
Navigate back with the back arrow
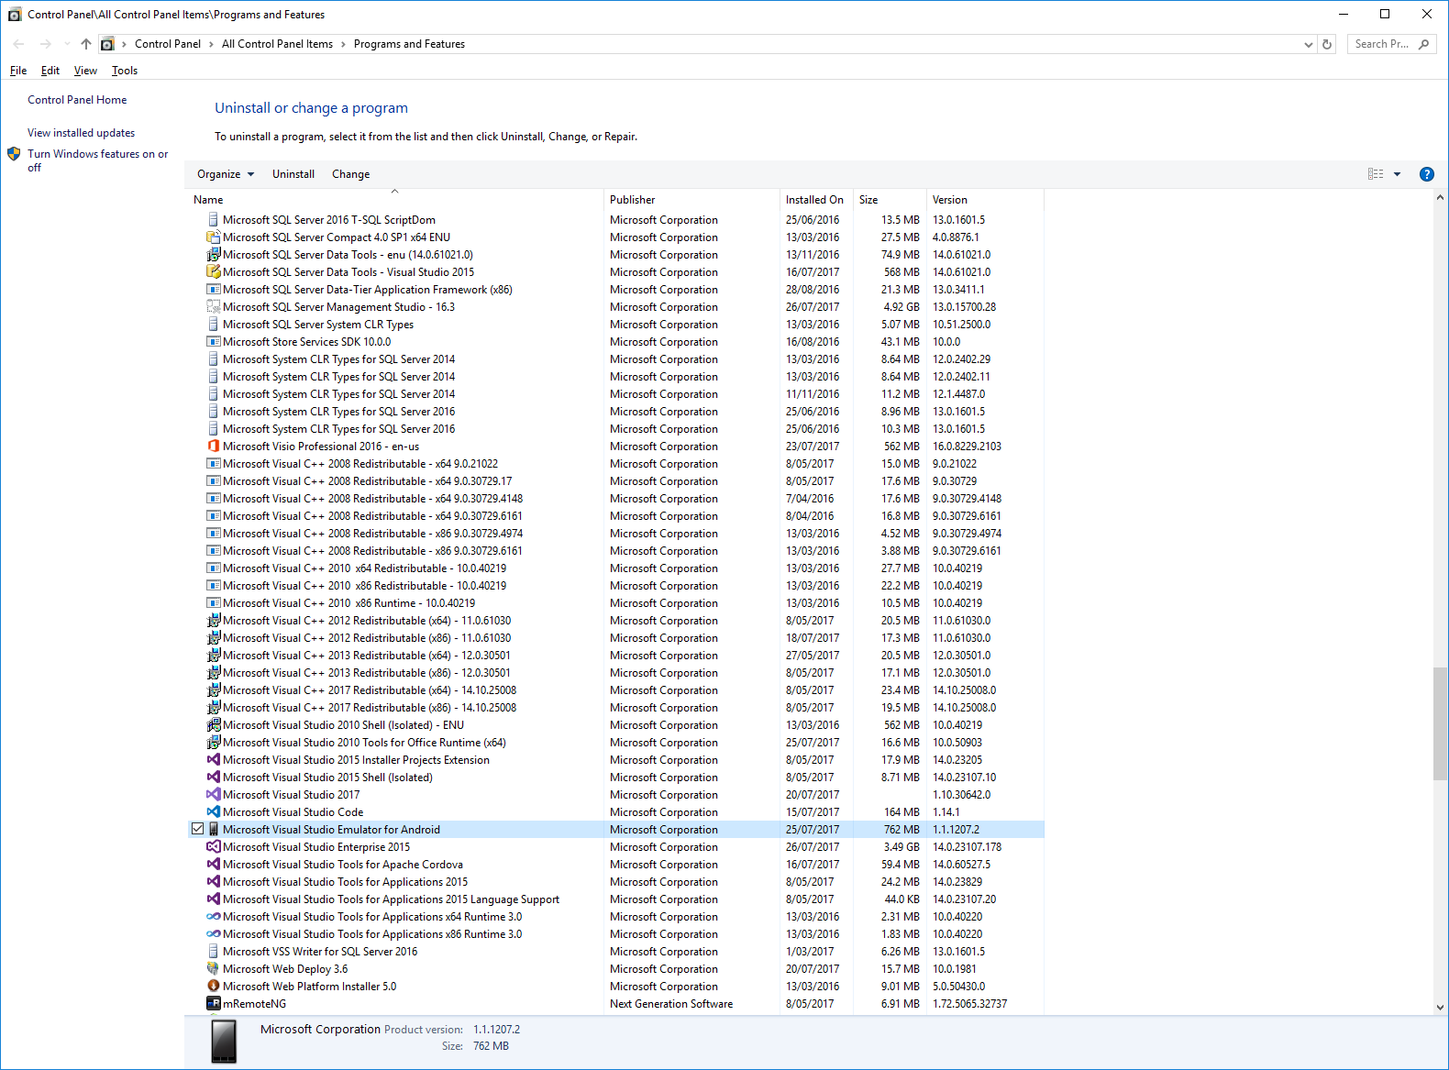coord(19,44)
